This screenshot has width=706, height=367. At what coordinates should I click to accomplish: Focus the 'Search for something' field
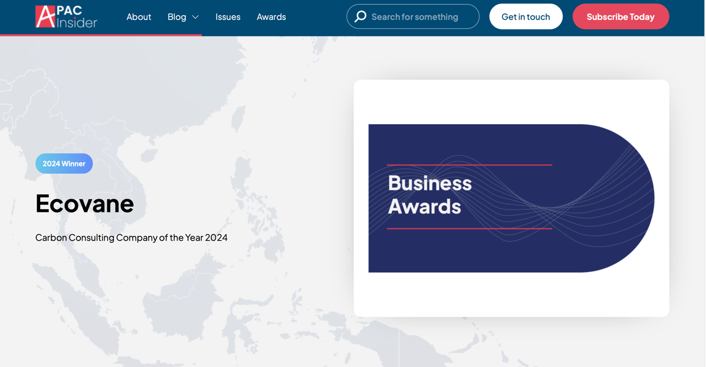click(x=413, y=17)
